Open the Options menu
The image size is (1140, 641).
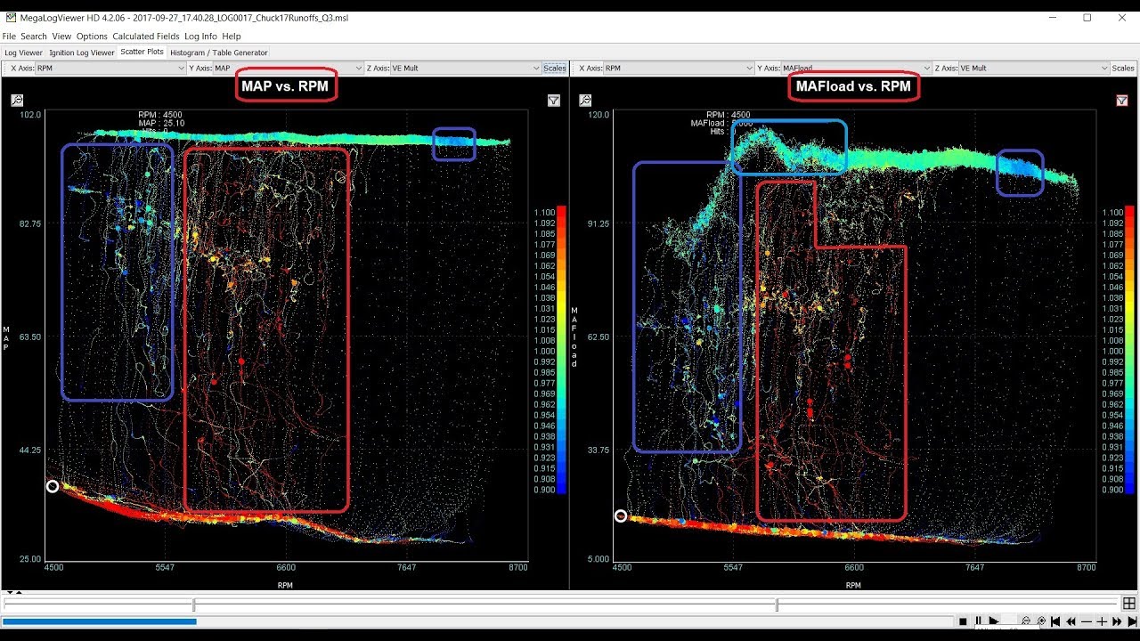click(92, 37)
